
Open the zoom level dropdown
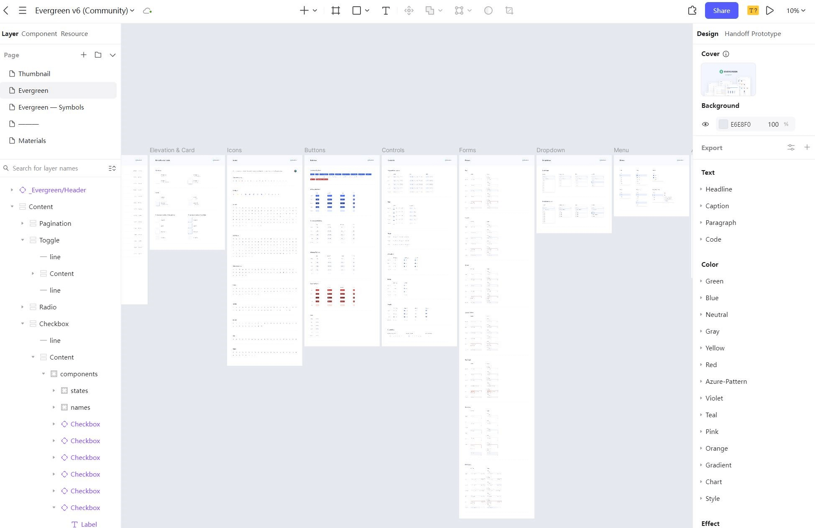(x=795, y=10)
